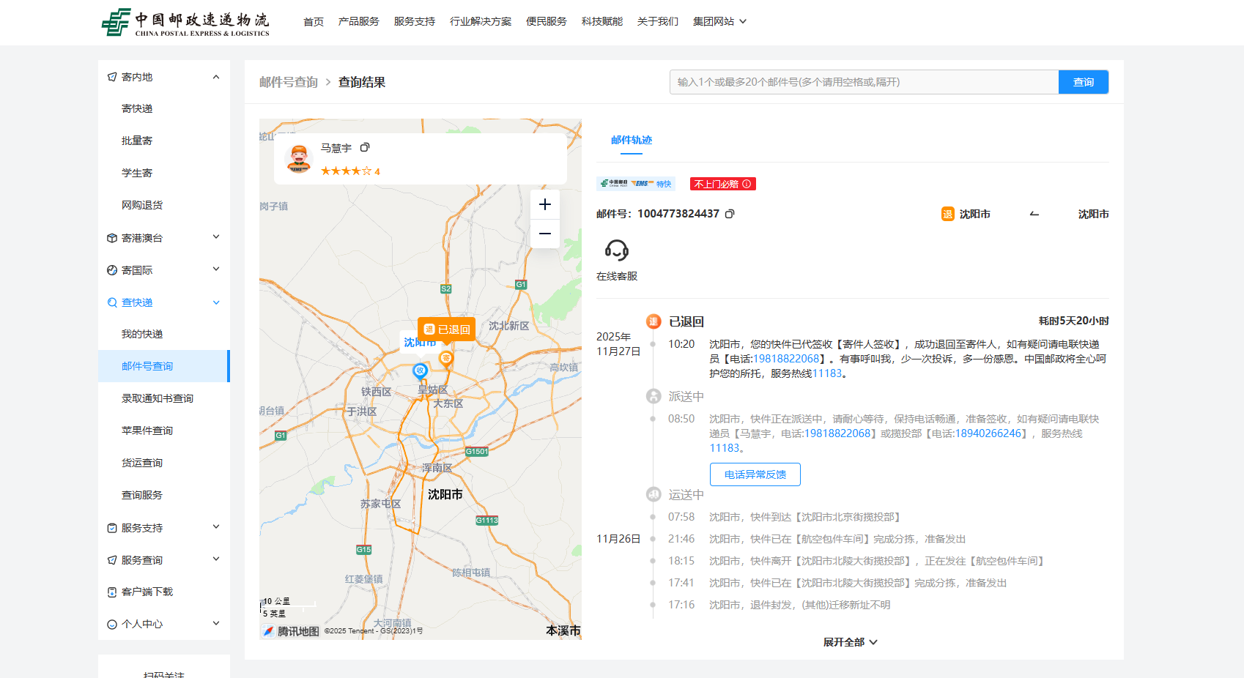The width and height of the screenshot is (1244, 678).
Task: Zoom in on the map
Action: click(544, 205)
